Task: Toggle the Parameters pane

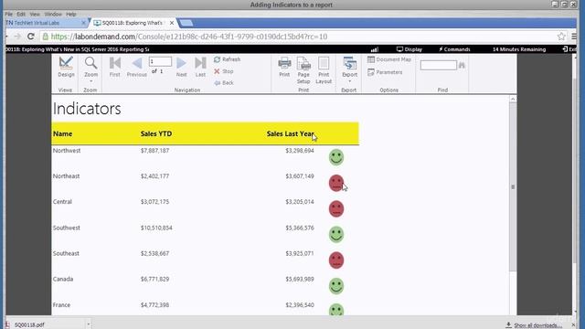Action: pyautogui.click(x=385, y=72)
